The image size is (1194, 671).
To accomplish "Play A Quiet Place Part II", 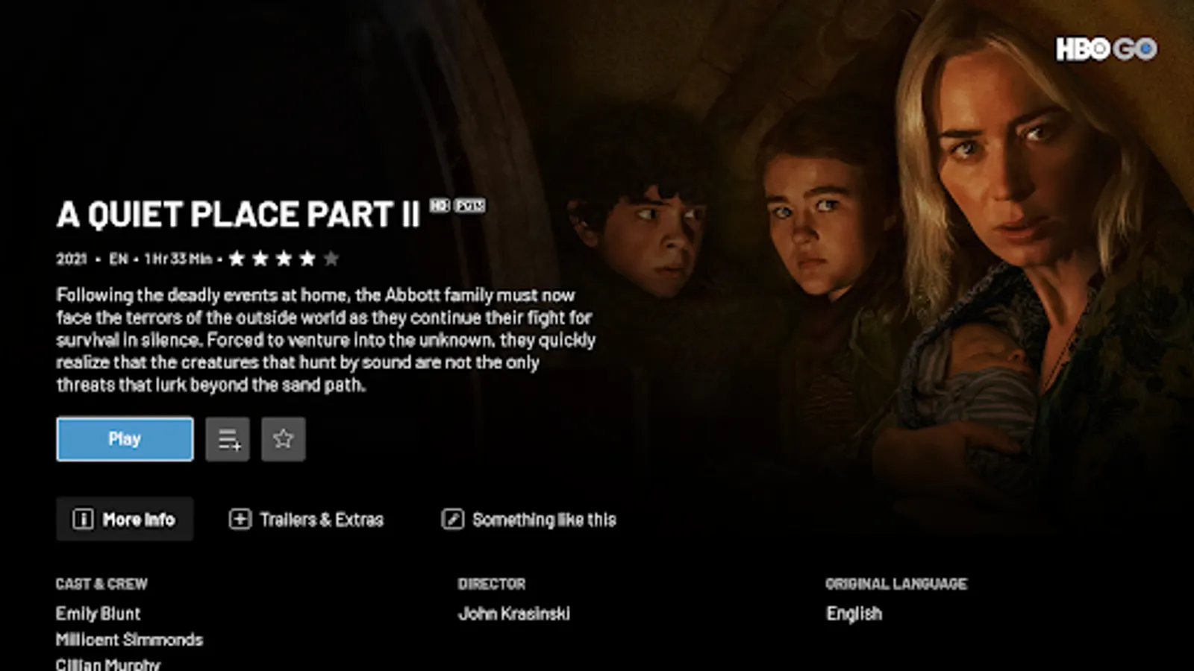I will [x=125, y=439].
